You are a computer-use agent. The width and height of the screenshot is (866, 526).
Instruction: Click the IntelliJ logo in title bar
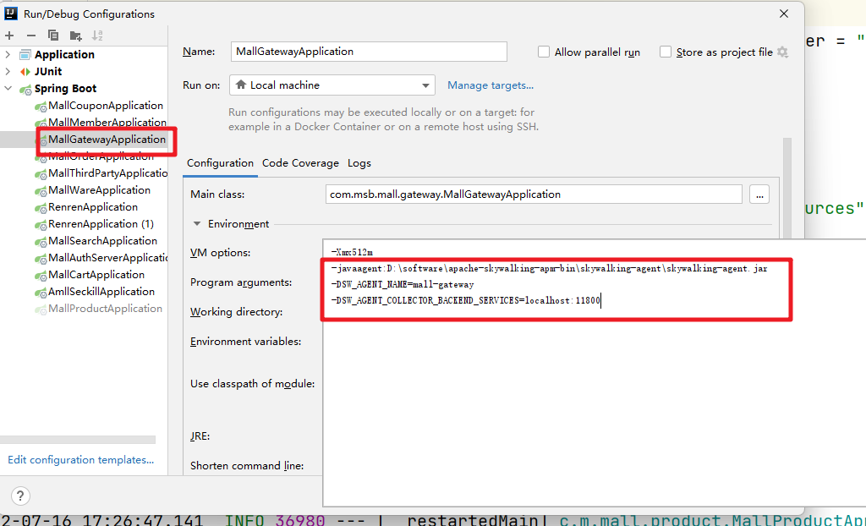(x=11, y=14)
